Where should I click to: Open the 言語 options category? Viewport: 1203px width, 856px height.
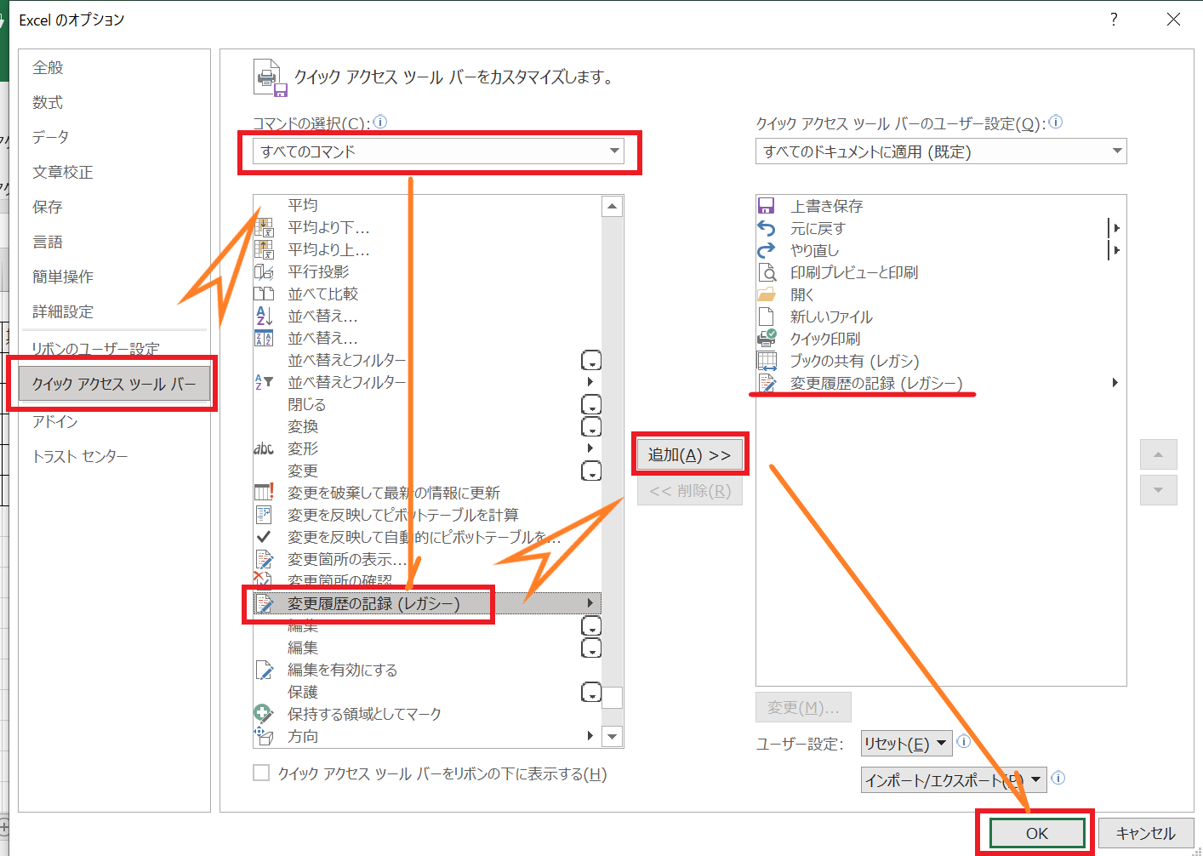point(114,242)
